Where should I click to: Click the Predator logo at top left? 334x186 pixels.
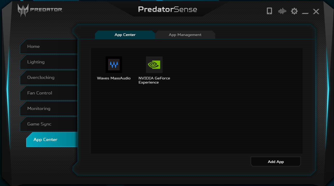40,10
